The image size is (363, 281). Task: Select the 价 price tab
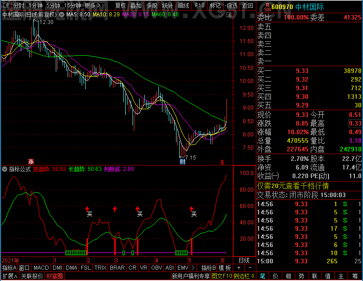[x=275, y=276]
